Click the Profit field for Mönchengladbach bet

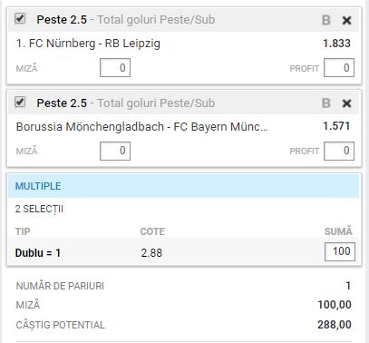[x=339, y=151]
